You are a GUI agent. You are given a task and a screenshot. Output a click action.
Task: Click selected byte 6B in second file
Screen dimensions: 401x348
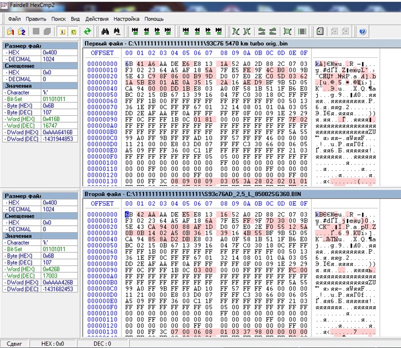[129, 214]
